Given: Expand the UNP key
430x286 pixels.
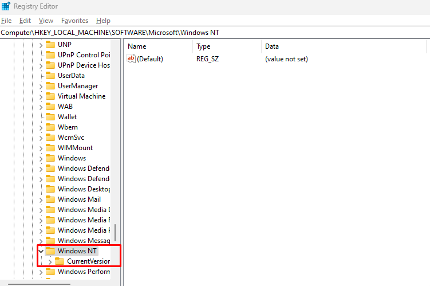Looking at the screenshot, I should pos(41,45).
